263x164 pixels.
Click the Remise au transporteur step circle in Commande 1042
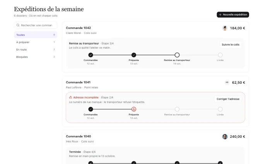(x=177, y=55)
